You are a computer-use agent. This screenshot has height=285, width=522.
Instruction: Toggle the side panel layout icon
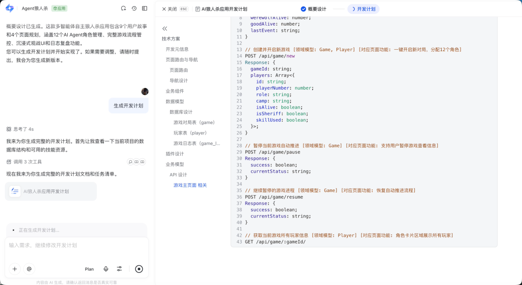pos(145,9)
